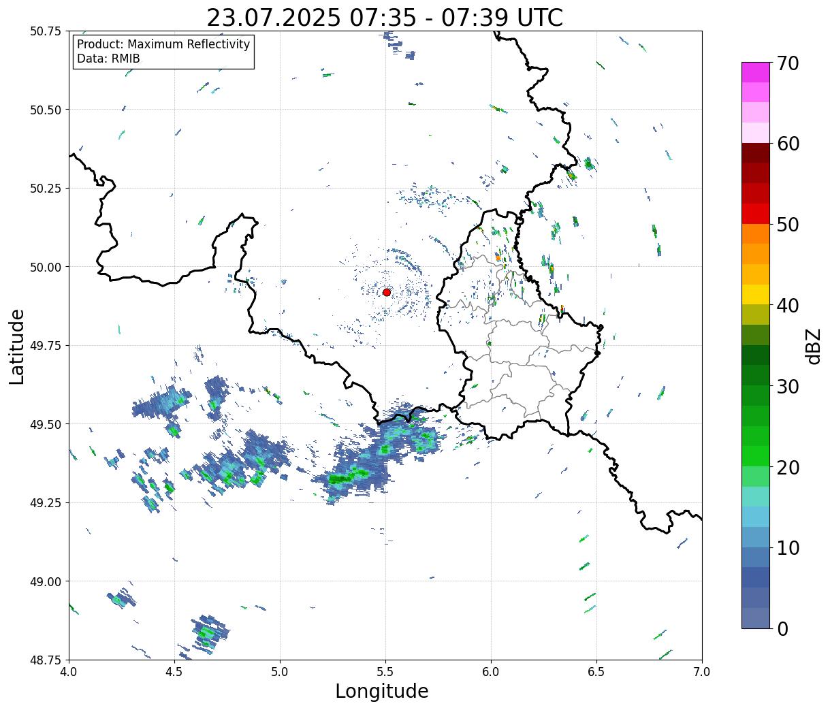Click the colorbar tick label 70
This screenshot has width=830, height=708.
787,63
